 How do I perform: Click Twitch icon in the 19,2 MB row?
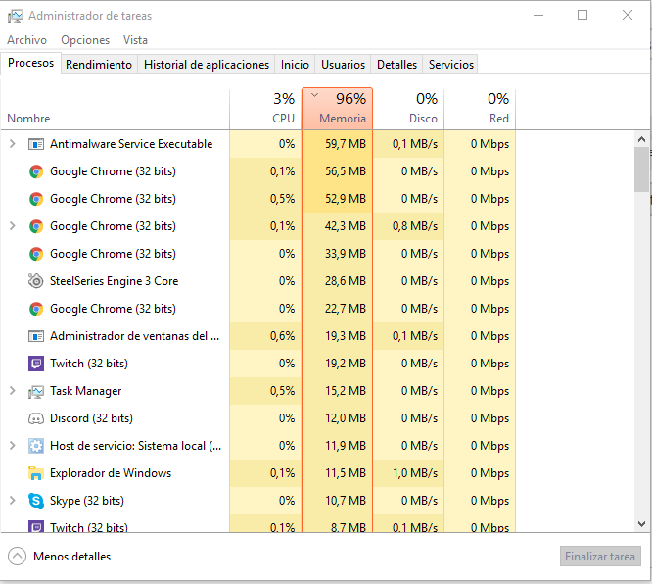click(x=36, y=364)
